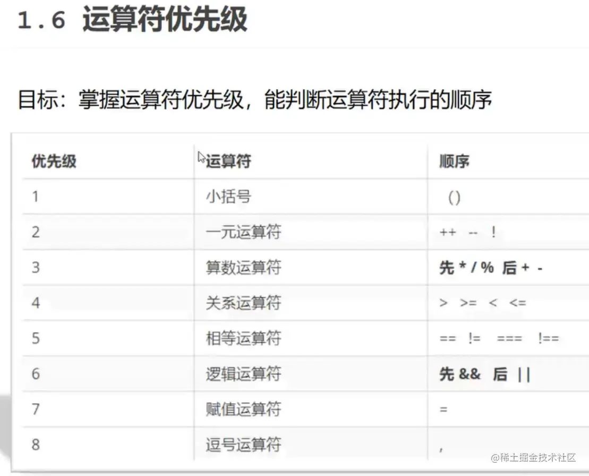The image size is (589, 476).
Task: Click the "优先级" column header
Action: (54, 161)
